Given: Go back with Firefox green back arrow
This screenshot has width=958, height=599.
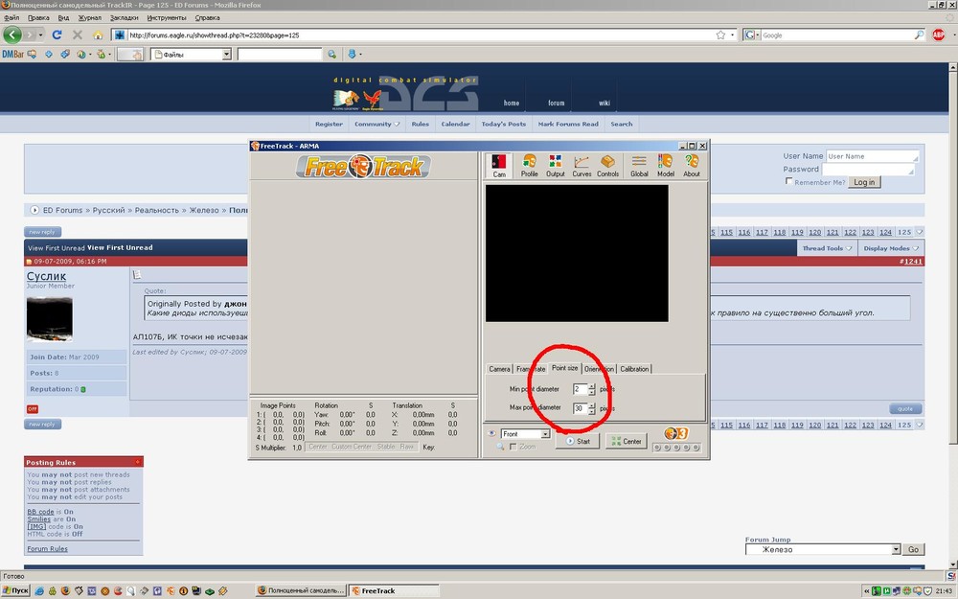Looking at the screenshot, I should click(x=12, y=35).
